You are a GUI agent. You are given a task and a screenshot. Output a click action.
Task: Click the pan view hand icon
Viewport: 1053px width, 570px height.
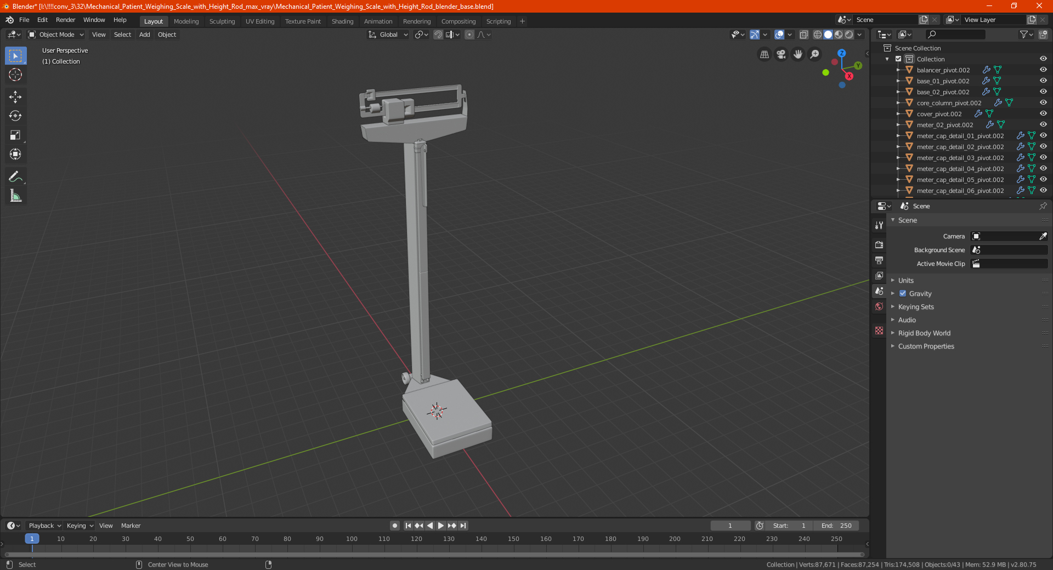(798, 54)
